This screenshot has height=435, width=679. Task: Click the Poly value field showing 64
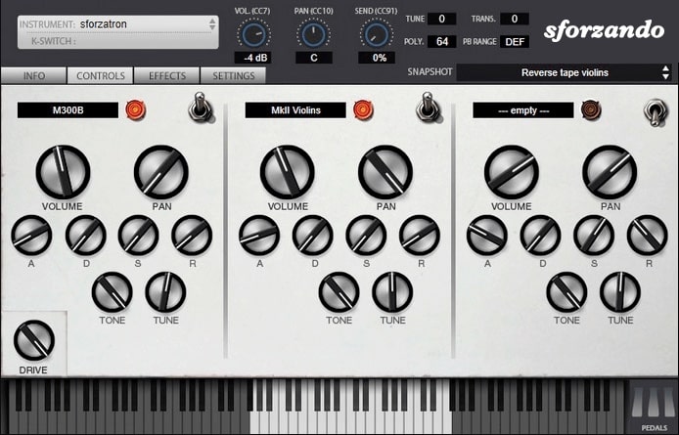[441, 41]
